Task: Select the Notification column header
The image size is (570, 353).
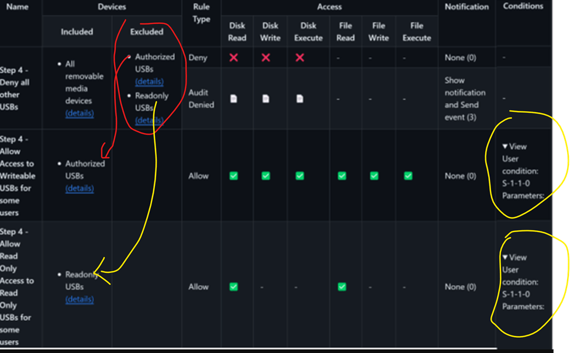Action: point(466,7)
